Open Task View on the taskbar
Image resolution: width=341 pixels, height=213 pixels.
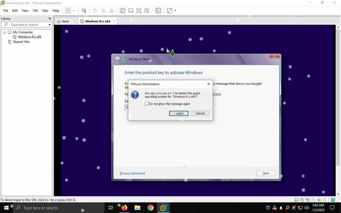pos(111,208)
